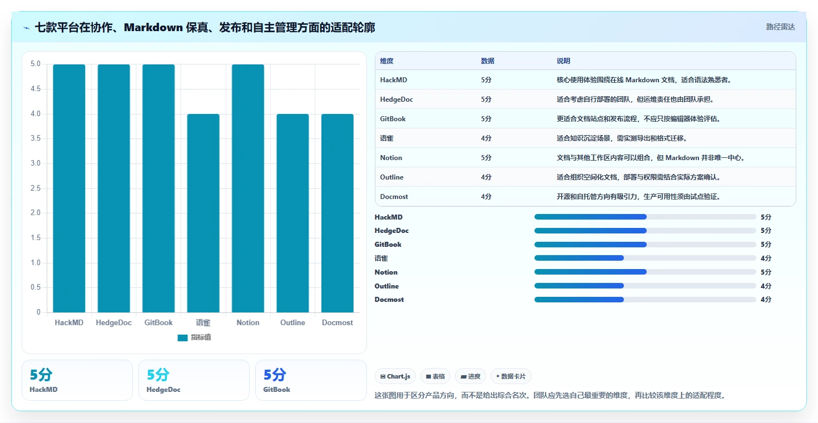Click the 2.5 tick on the y-axis
The height and width of the screenshot is (423, 818).
coord(35,188)
